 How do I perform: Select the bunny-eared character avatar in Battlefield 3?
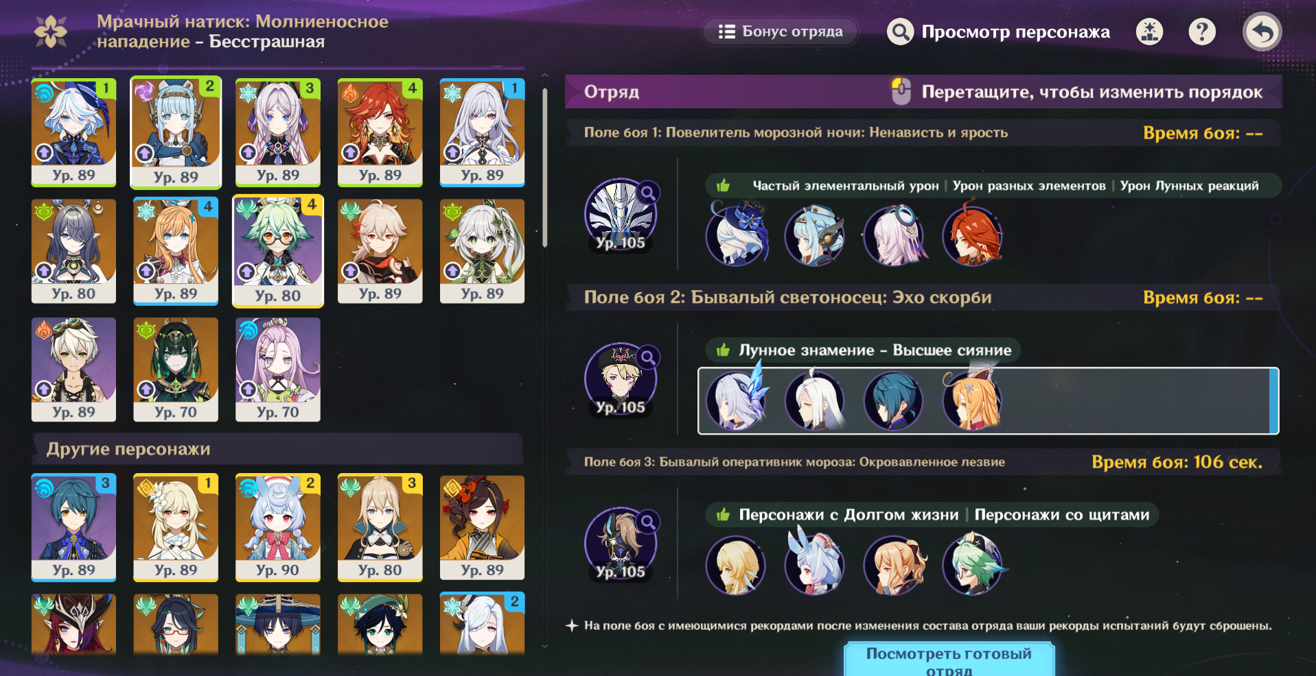click(815, 564)
